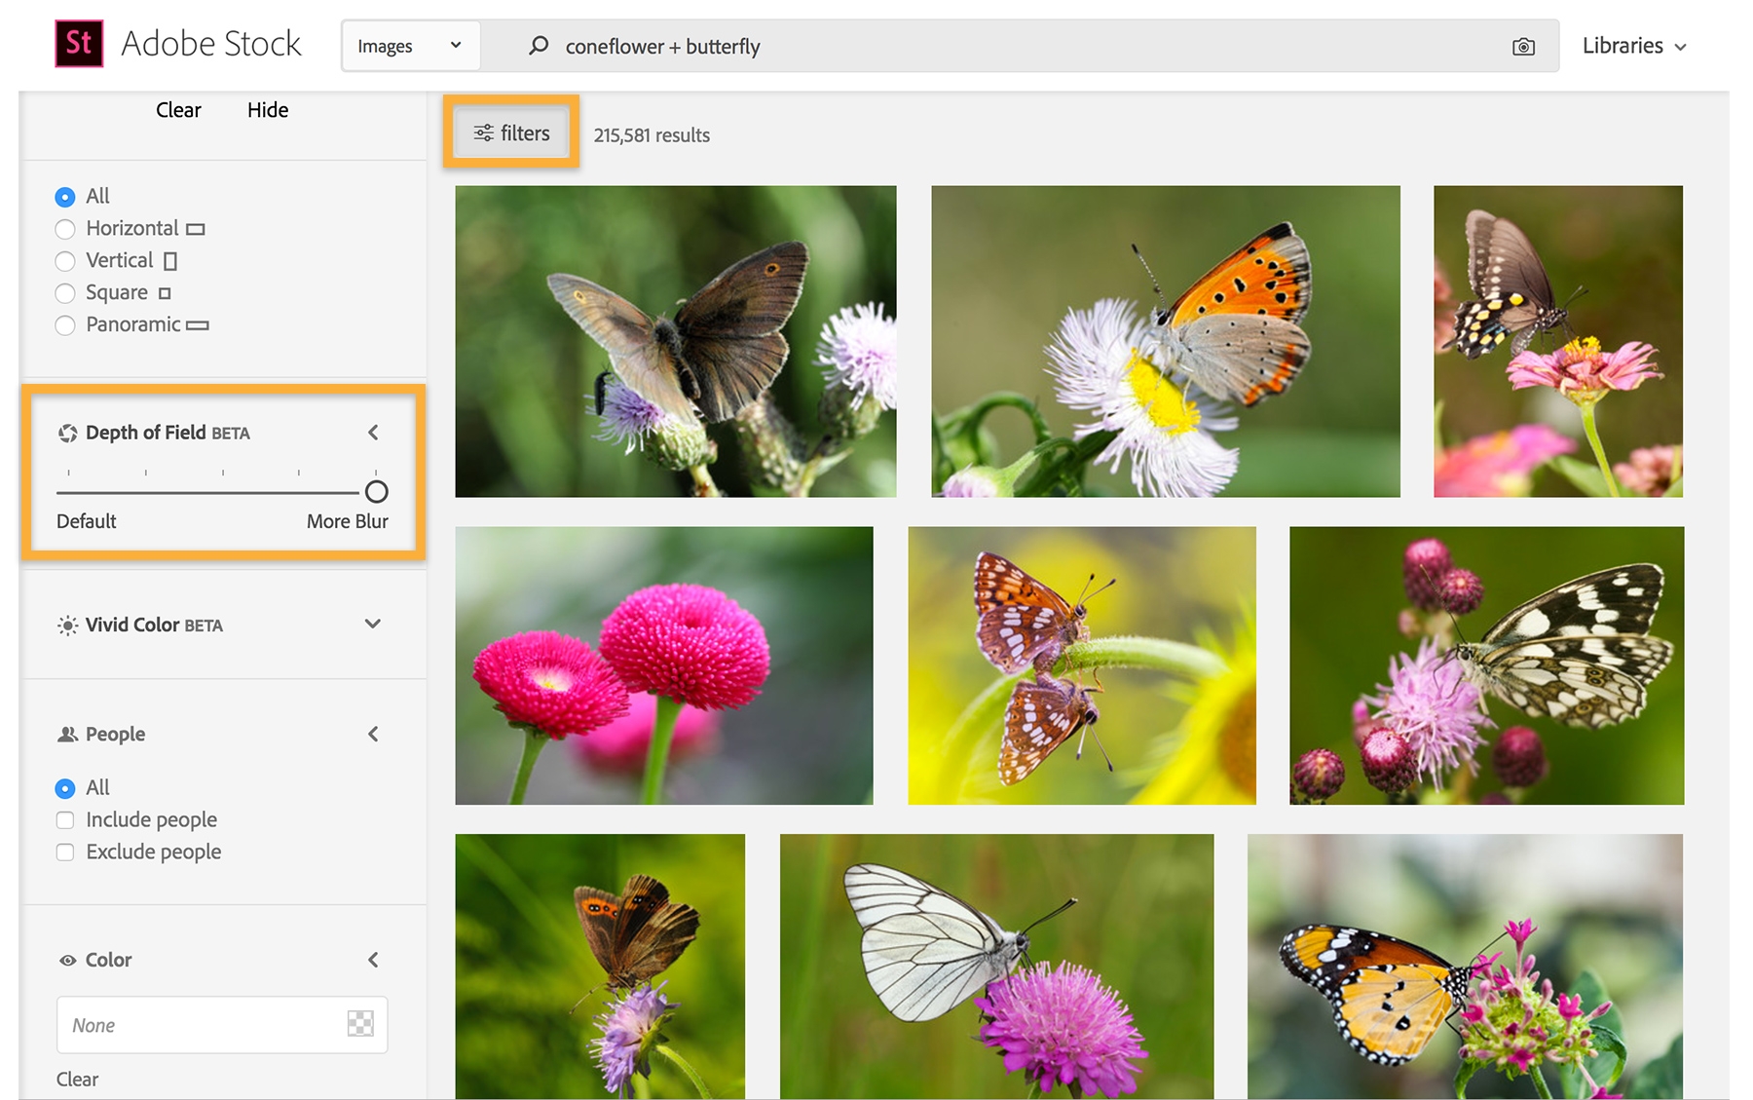This screenshot has height=1100, width=1753.
Task: Select the Horizontal orientation radio button
Action: [x=64, y=228]
